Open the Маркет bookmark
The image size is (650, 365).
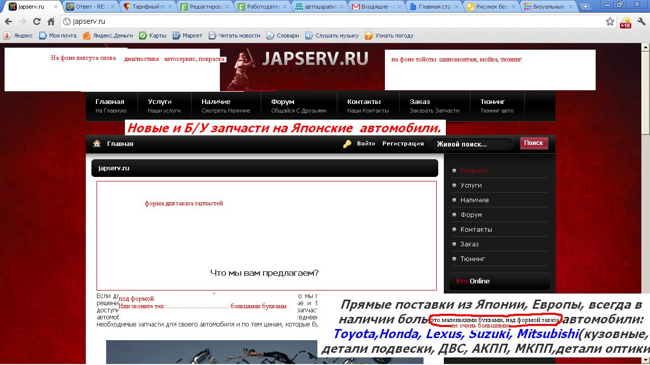tap(187, 35)
